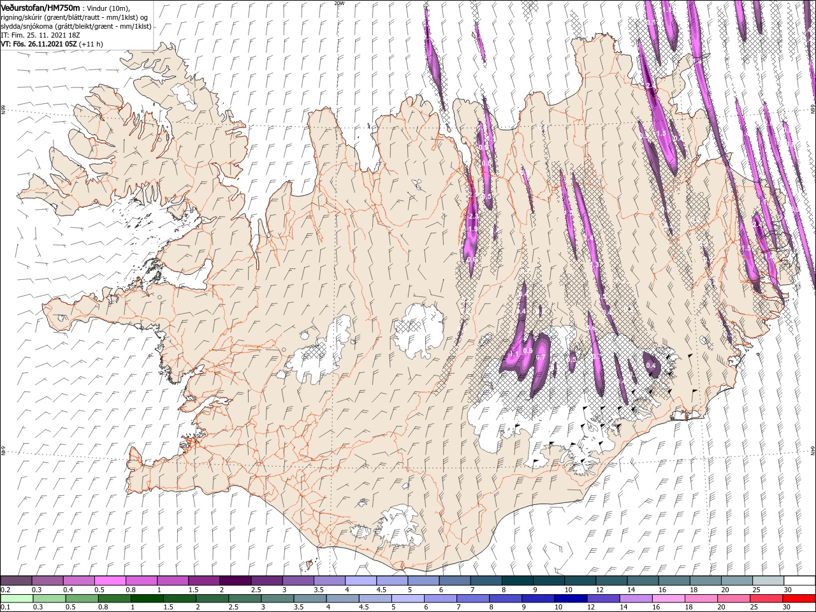The height and width of the screenshot is (612, 816).
Task: Click the 'slydda/snjókoma' legend description line
Action: coord(76,26)
